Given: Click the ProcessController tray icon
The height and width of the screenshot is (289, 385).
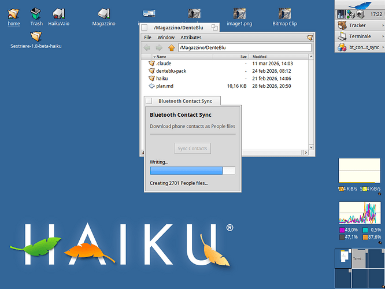Looking at the screenshot, I should pyautogui.click(x=340, y=14).
